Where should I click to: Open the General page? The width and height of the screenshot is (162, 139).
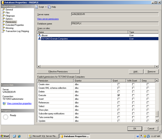[9, 10]
